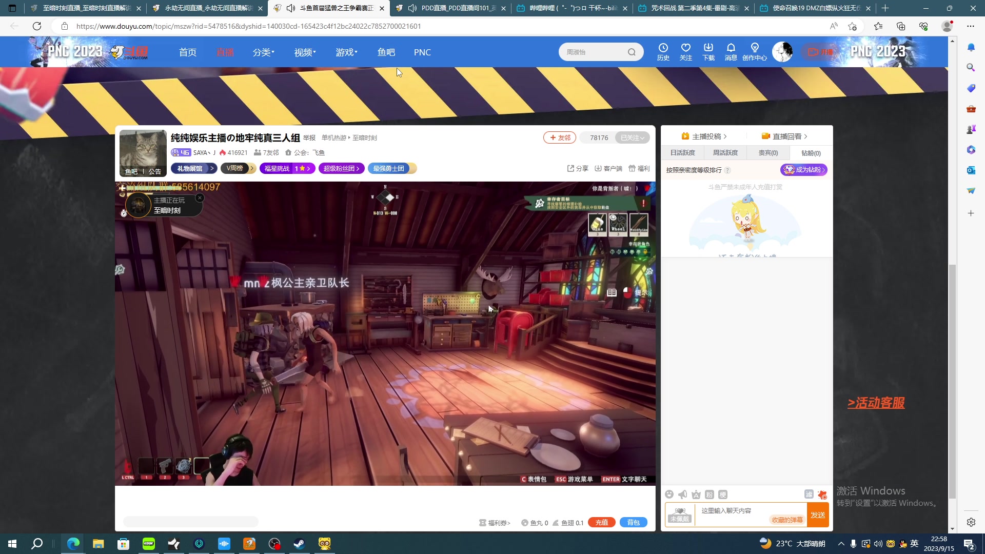Click the 梗 meme icon in chat
Image resolution: width=985 pixels, height=554 pixels.
723,494
